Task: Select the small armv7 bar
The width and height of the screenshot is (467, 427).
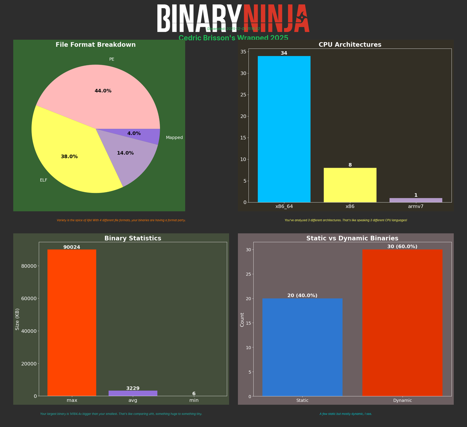Action: tap(416, 200)
